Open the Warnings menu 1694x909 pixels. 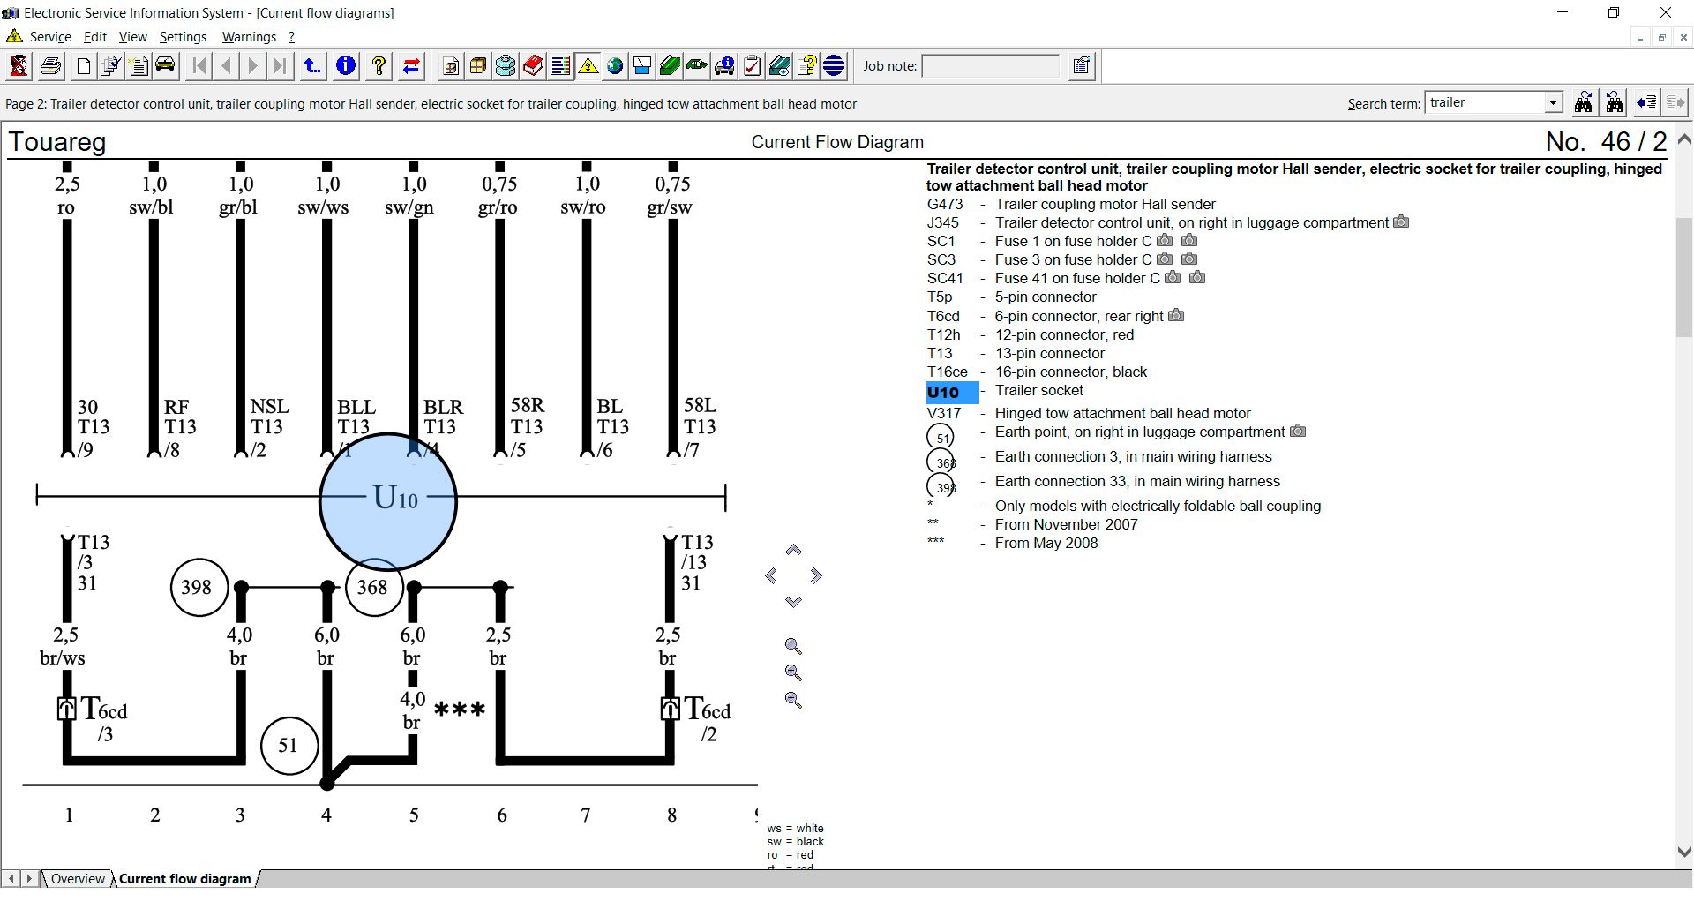(x=249, y=37)
